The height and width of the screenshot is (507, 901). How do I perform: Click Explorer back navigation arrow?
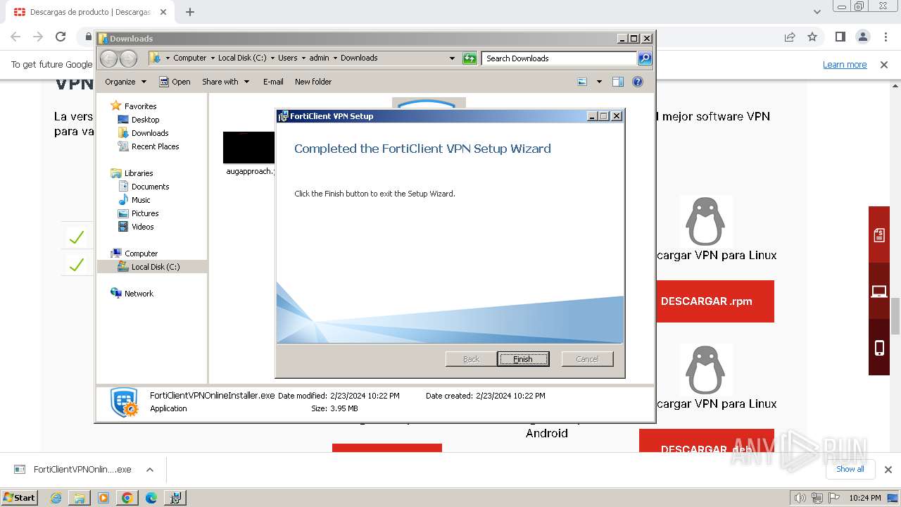tap(109, 58)
